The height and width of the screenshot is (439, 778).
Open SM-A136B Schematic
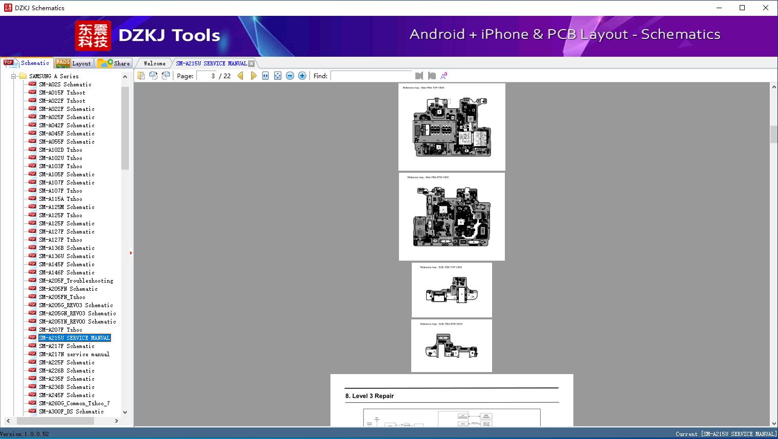click(66, 248)
